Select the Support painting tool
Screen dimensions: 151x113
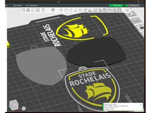[90, 10]
